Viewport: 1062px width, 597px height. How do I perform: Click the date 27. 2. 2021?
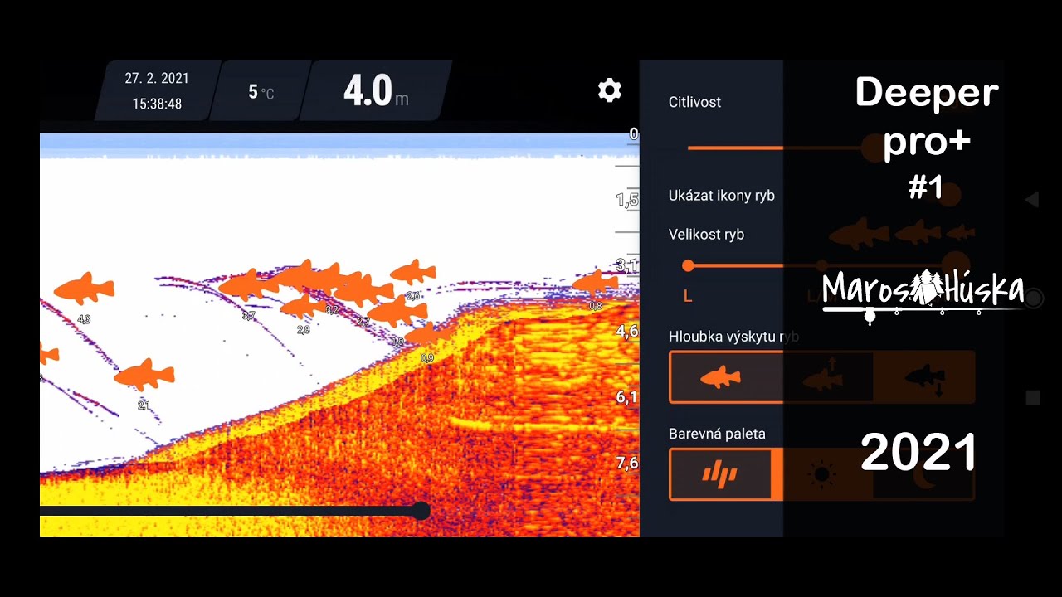click(157, 79)
